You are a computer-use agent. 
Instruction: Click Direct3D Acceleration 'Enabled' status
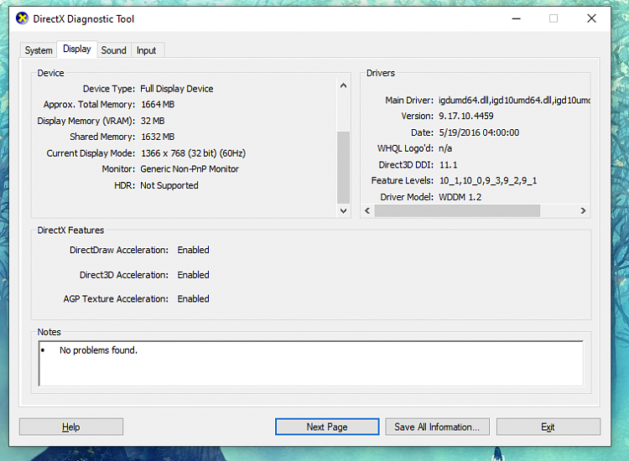(x=194, y=275)
